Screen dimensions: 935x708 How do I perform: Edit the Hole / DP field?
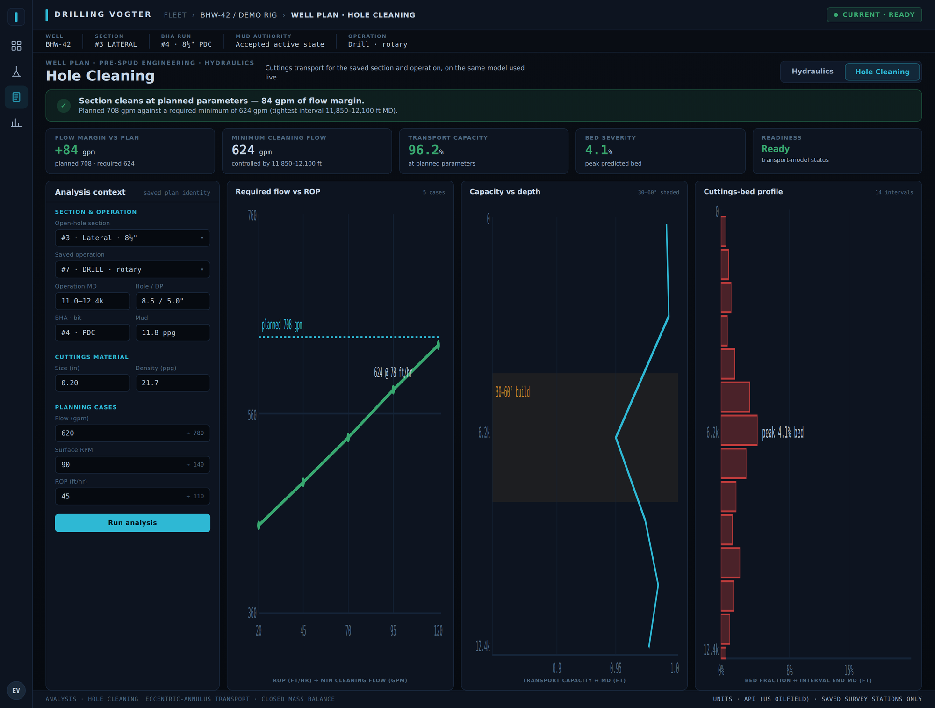point(173,301)
